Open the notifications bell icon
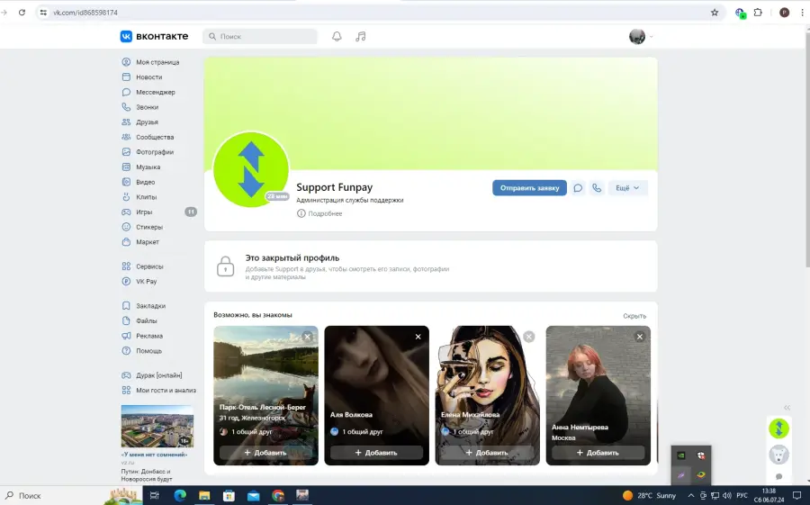The image size is (810, 505). click(337, 36)
